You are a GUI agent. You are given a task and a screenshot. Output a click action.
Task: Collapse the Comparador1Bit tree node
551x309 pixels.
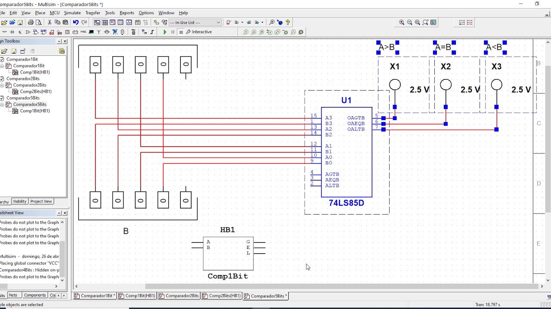click(2, 66)
